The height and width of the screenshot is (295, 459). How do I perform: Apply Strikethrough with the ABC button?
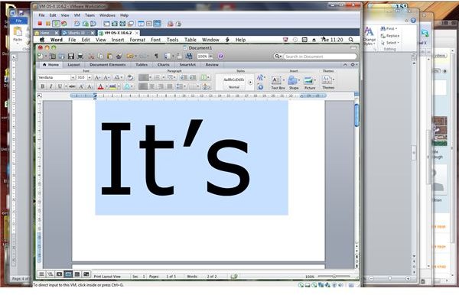pos(72,86)
